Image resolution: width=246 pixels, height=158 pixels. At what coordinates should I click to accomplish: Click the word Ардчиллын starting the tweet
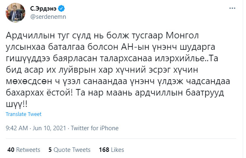click(29, 36)
